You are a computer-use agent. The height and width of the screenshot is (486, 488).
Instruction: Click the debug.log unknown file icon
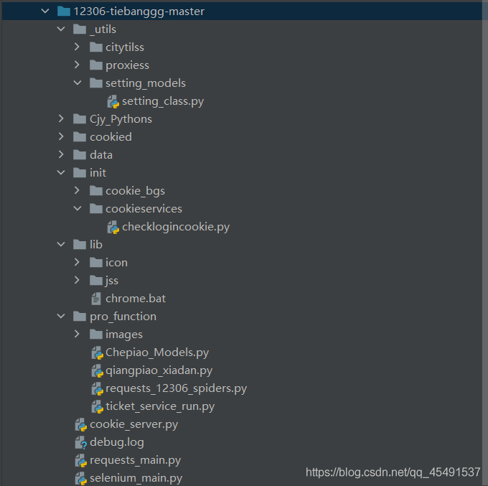[x=81, y=443]
